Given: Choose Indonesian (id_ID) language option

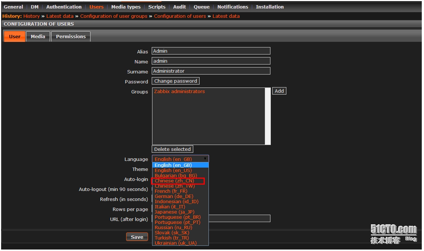Looking at the screenshot, I should [x=180, y=202].
